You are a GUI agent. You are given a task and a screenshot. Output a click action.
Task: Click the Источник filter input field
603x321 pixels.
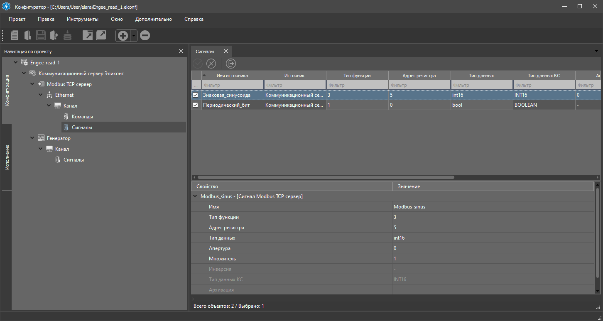point(294,85)
